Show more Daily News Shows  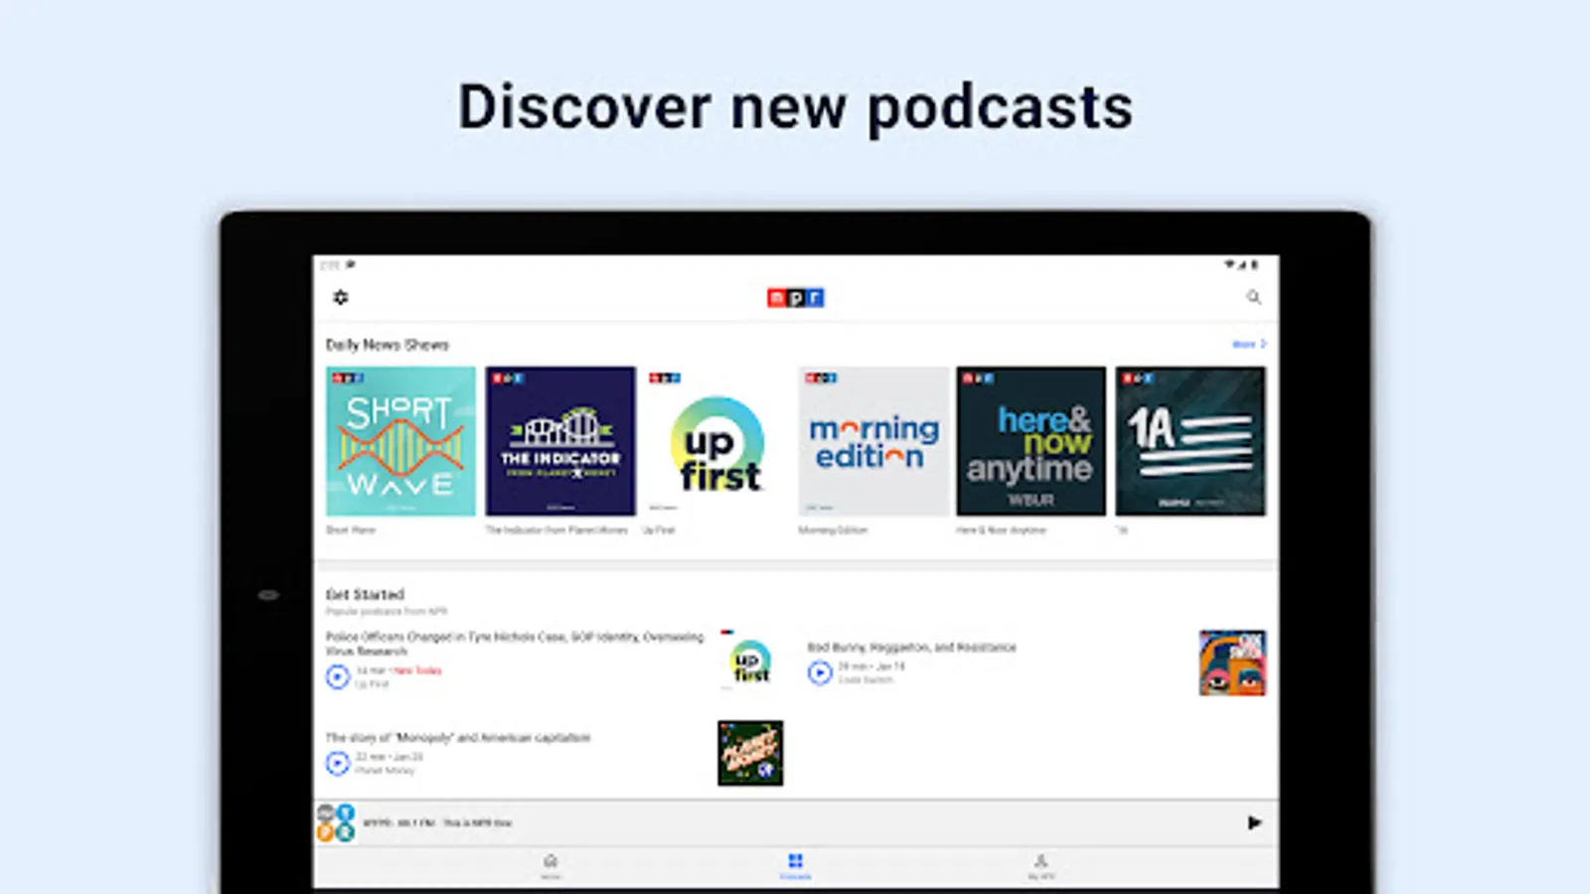point(1249,344)
